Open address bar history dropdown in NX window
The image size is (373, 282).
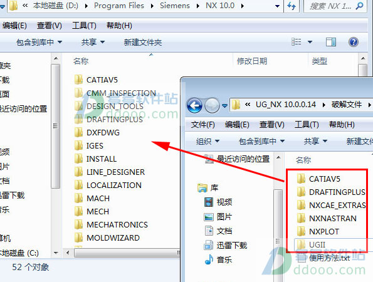pos(277,6)
